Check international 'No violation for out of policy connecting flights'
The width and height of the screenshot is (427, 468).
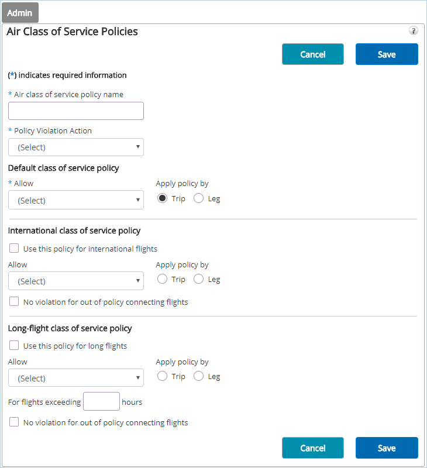point(14,302)
